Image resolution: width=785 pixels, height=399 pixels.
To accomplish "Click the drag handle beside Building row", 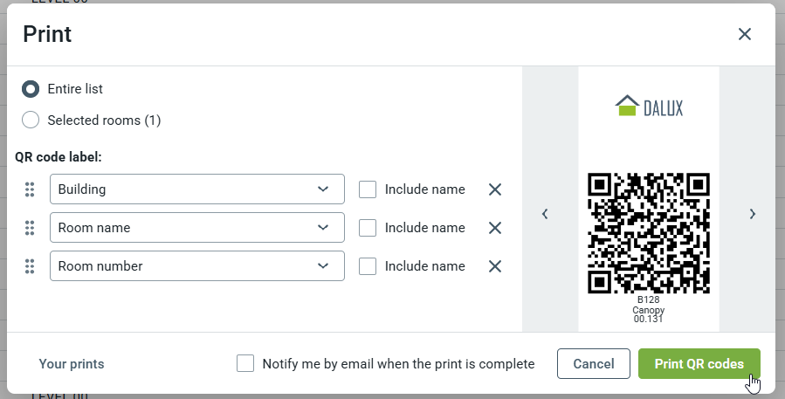I will pyautogui.click(x=30, y=189).
